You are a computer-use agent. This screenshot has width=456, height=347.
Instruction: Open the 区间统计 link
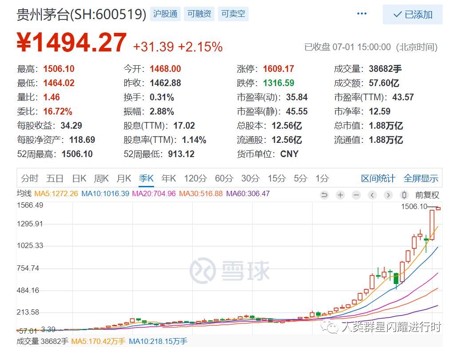coord(378,178)
